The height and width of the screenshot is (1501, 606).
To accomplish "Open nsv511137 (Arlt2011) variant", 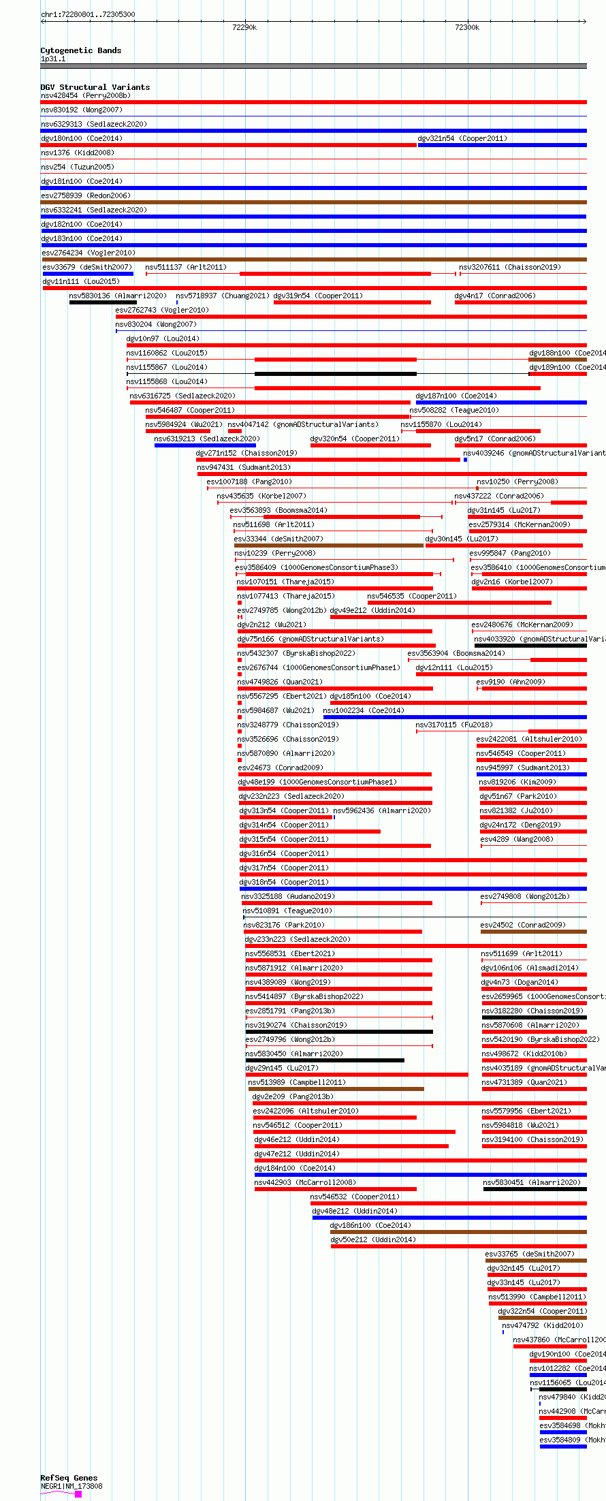I will [x=186, y=268].
